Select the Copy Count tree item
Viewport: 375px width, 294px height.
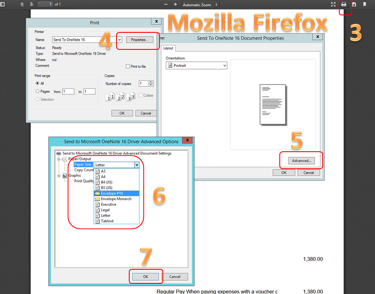pos(84,170)
